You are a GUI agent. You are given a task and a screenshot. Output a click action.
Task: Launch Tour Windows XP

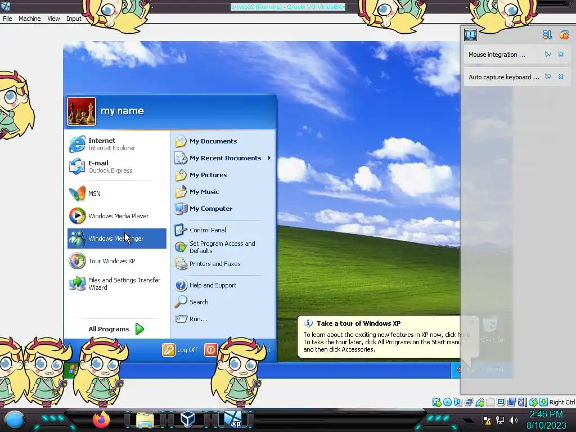117,261
